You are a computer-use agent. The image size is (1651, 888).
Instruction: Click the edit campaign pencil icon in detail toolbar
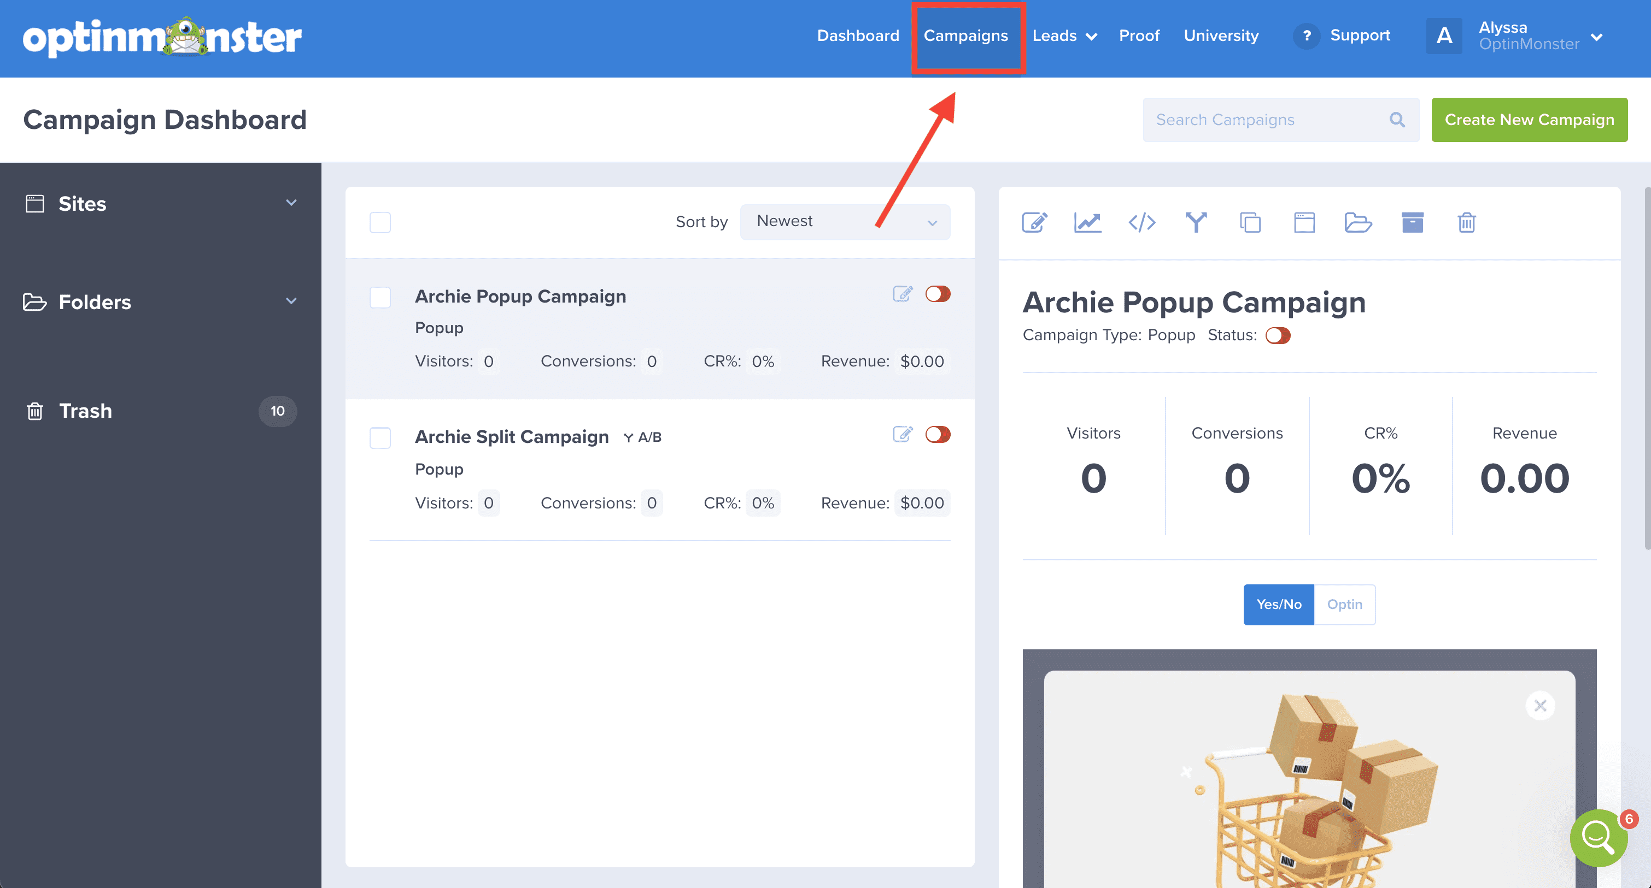click(x=1034, y=223)
